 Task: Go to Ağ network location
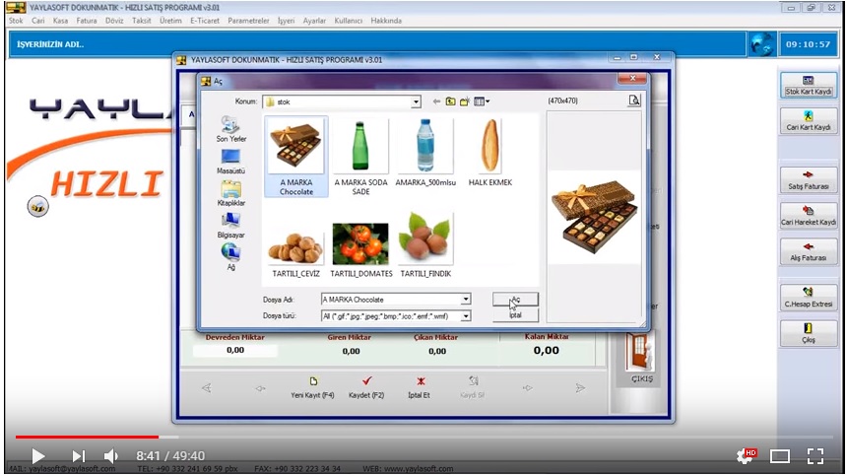click(x=230, y=256)
